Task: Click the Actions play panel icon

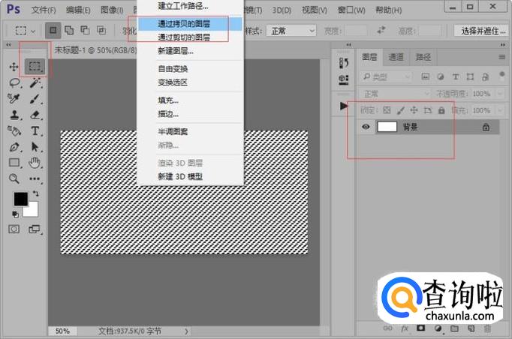Action: pyautogui.click(x=343, y=106)
